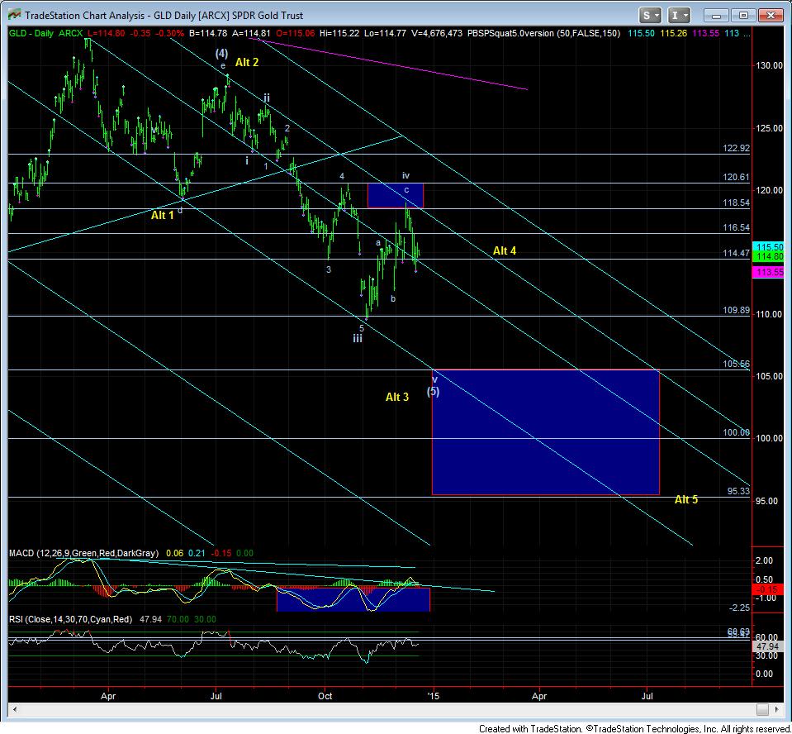This screenshot has height=734, width=792.
Task: Select the MACD (12,26,9,Green,Red,DarkGray) indicator label
Action: (83, 553)
